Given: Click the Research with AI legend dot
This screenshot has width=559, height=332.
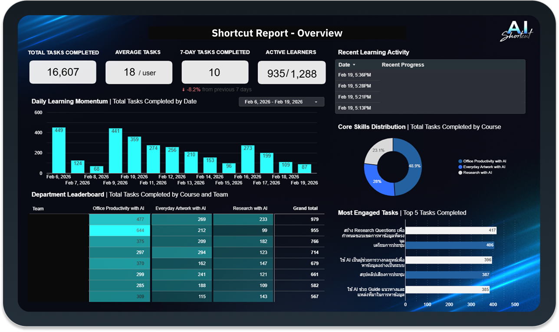Looking at the screenshot, I should (x=460, y=173).
